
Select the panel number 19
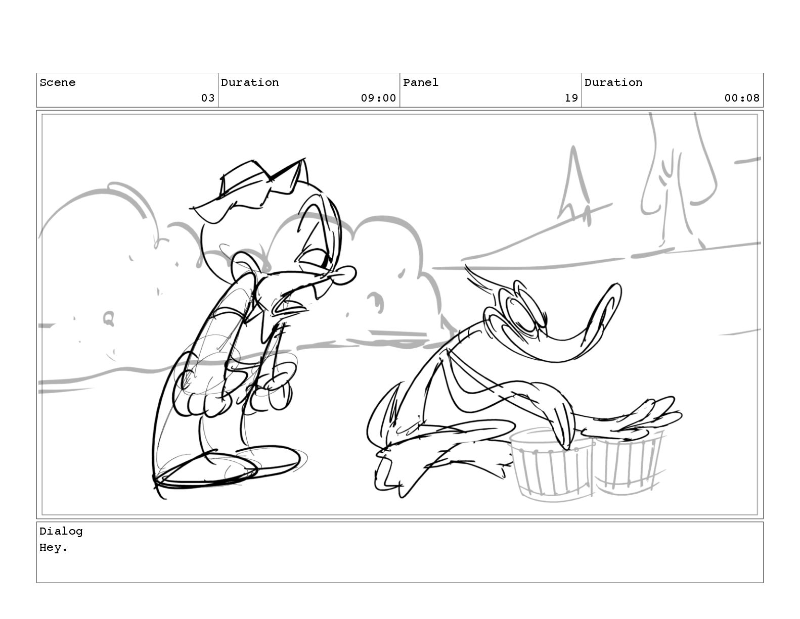pos(571,98)
